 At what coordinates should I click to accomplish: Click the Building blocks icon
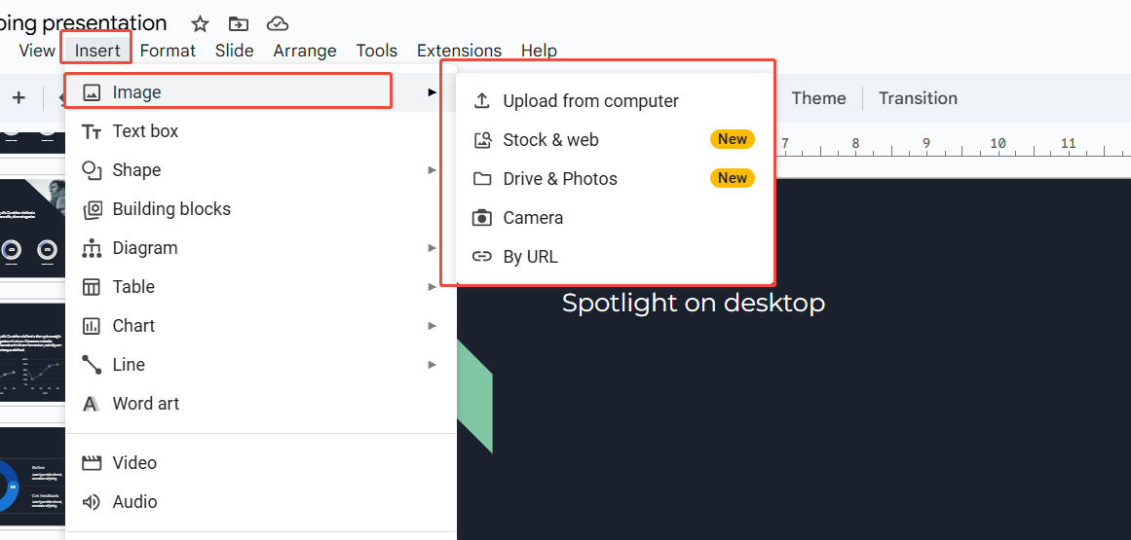(92, 209)
